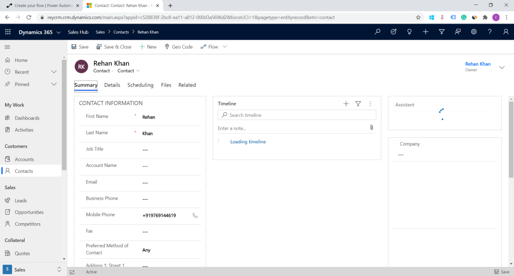The width and height of the screenshot is (514, 276).
Task: Expand the header chevron next to Owner
Action: click(x=501, y=67)
